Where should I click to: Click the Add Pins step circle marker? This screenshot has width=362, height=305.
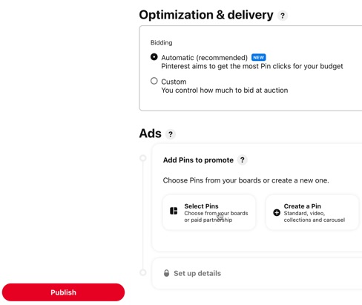[x=143, y=158]
